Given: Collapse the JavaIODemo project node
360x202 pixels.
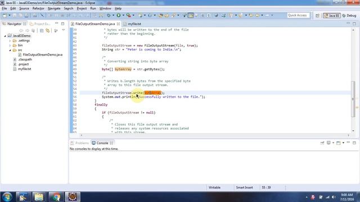Looking at the screenshot, I should point(5,36).
